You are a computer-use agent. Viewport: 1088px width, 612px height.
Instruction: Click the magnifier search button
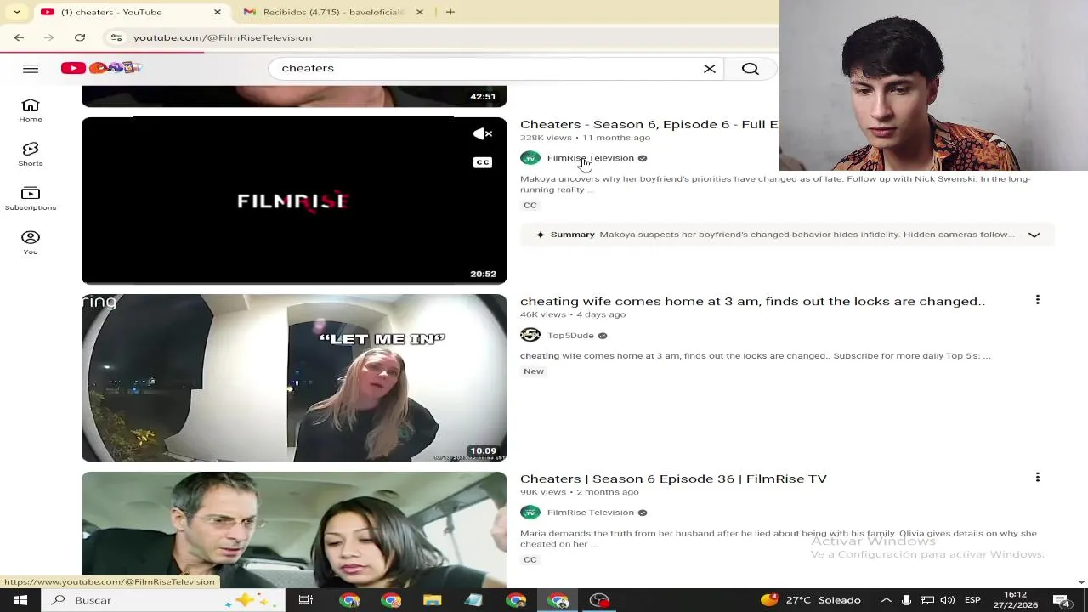(751, 68)
